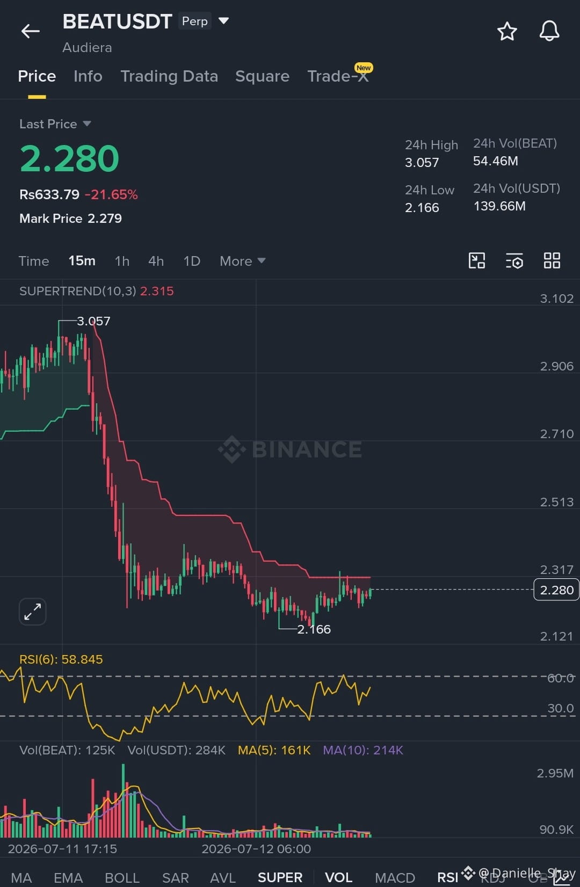Click the current price tag 2.280
580x887 pixels.
click(556, 590)
